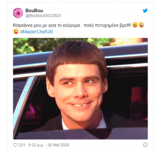Screen dimensions: 160x150
Task: Click the tweet time 9:22 μ.μ.
Action: pos(36,145)
